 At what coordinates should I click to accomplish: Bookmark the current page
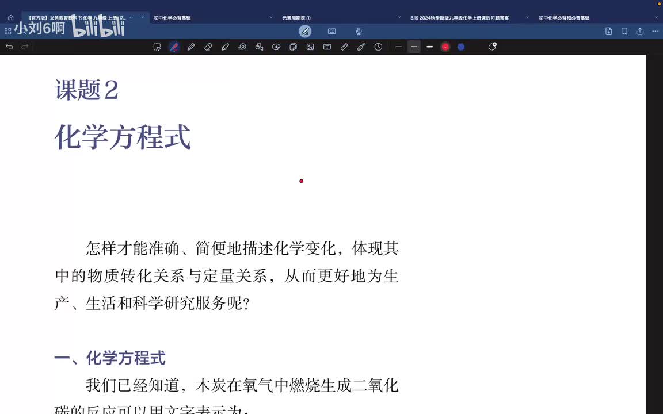click(x=624, y=31)
